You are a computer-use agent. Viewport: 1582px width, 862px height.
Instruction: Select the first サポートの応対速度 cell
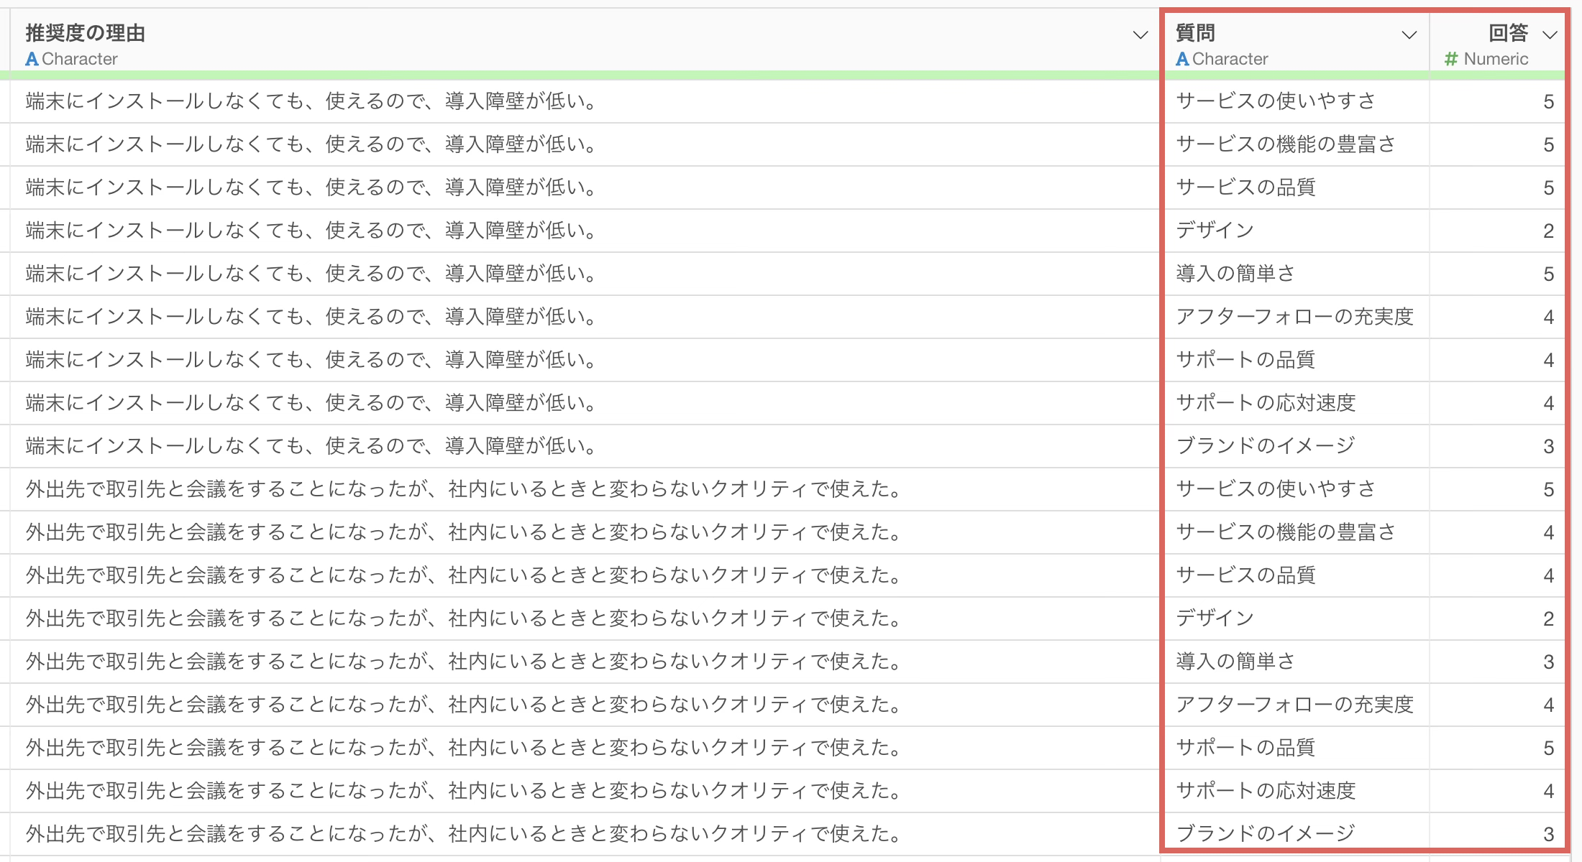pos(1266,403)
